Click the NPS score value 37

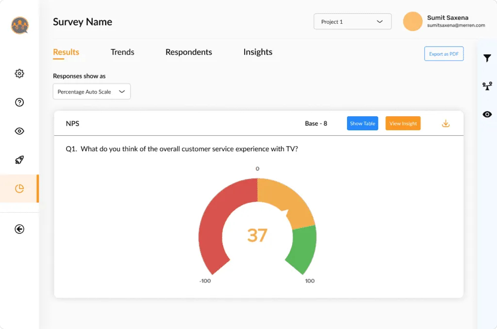point(257,235)
